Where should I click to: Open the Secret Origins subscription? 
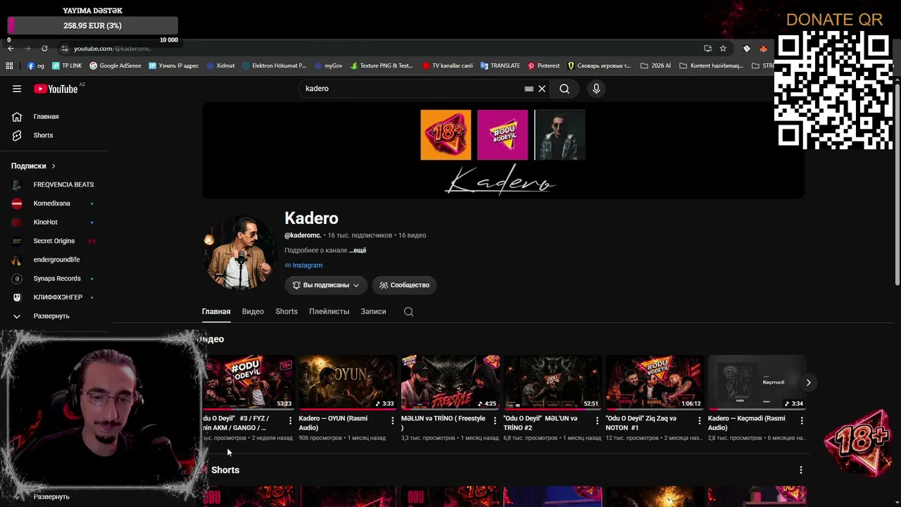point(54,241)
